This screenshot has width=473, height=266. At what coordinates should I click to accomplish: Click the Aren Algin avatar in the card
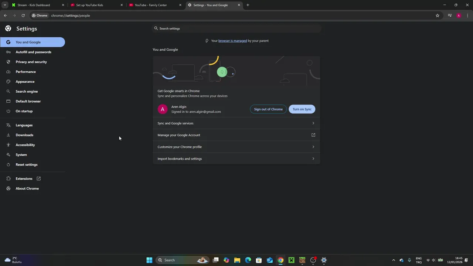(163, 109)
